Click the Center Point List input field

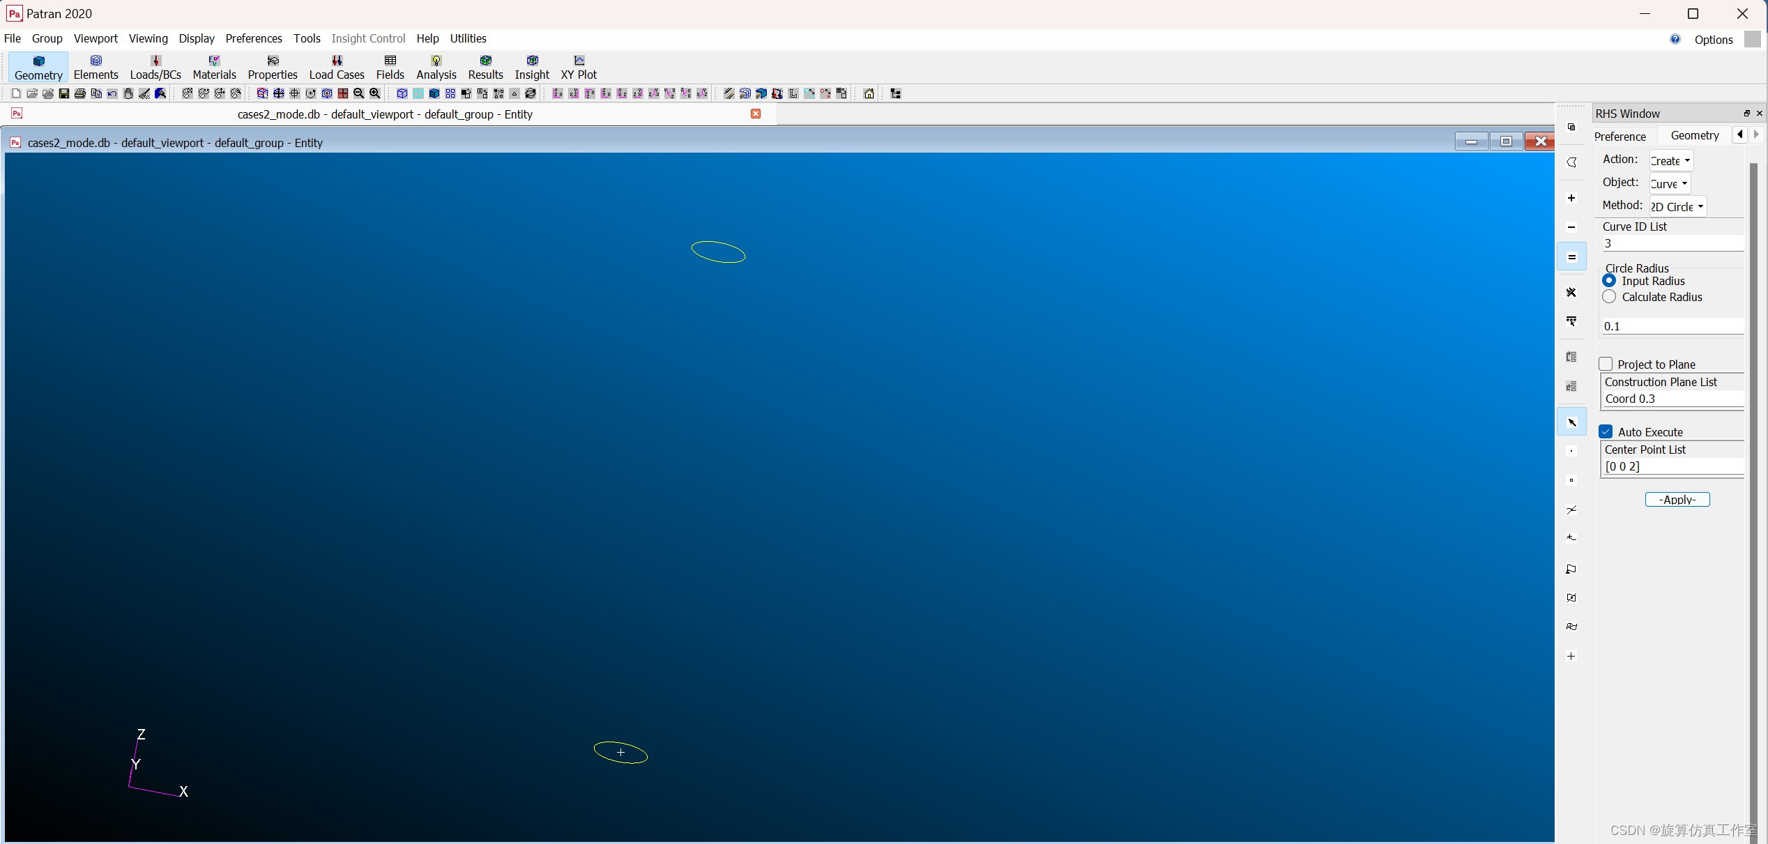pos(1672,466)
